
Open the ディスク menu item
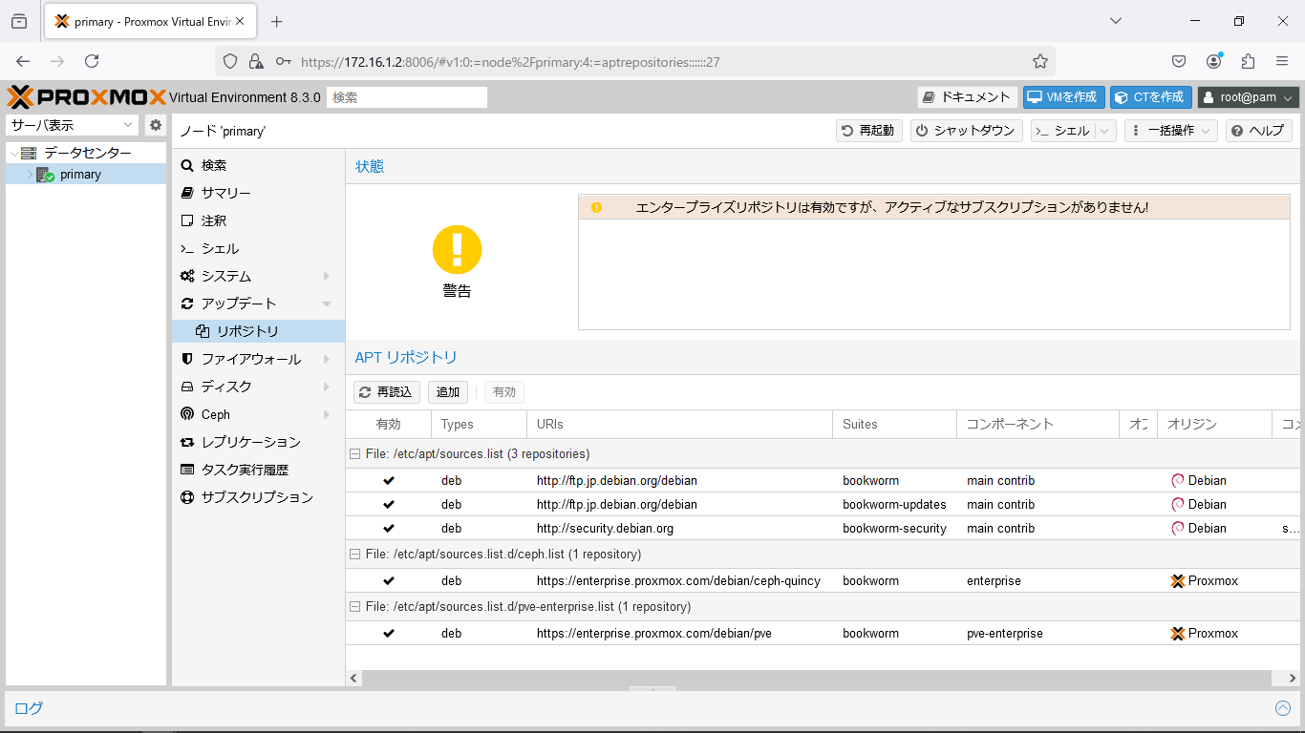(x=258, y=387)
